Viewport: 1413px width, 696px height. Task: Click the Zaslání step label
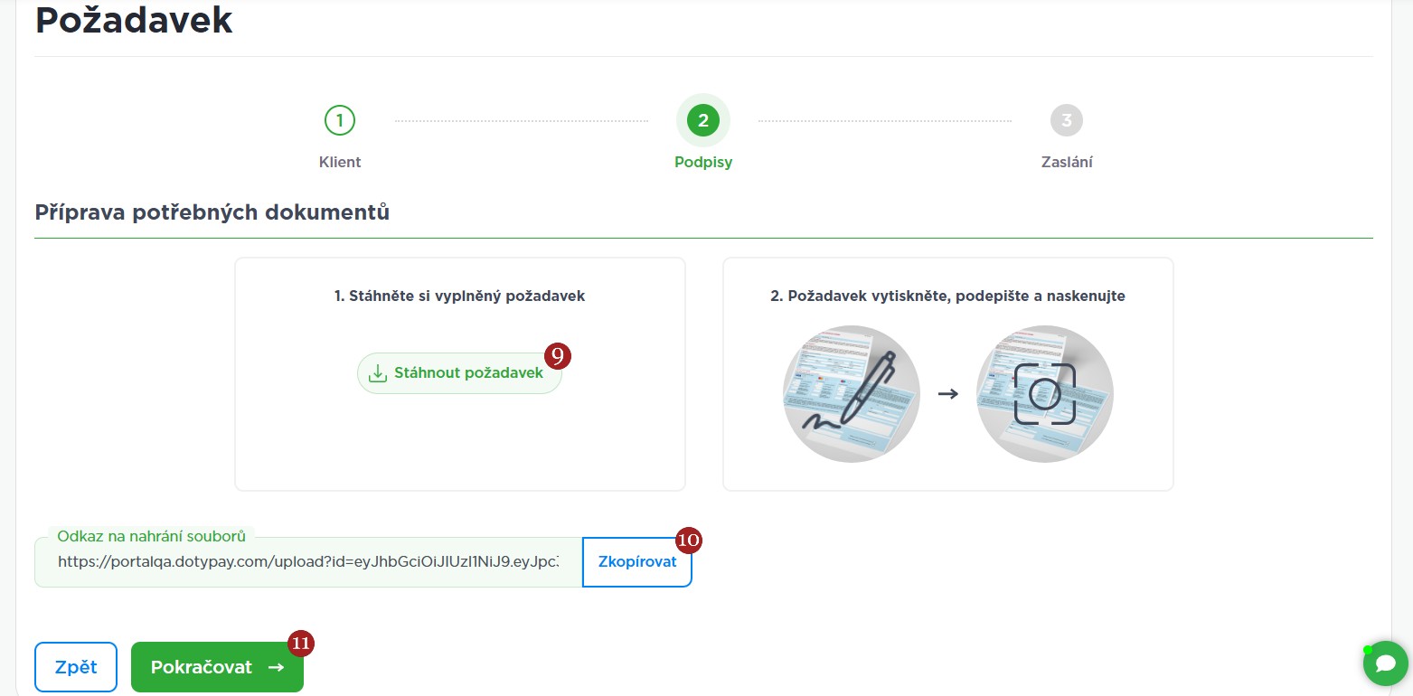(1066, 163)
